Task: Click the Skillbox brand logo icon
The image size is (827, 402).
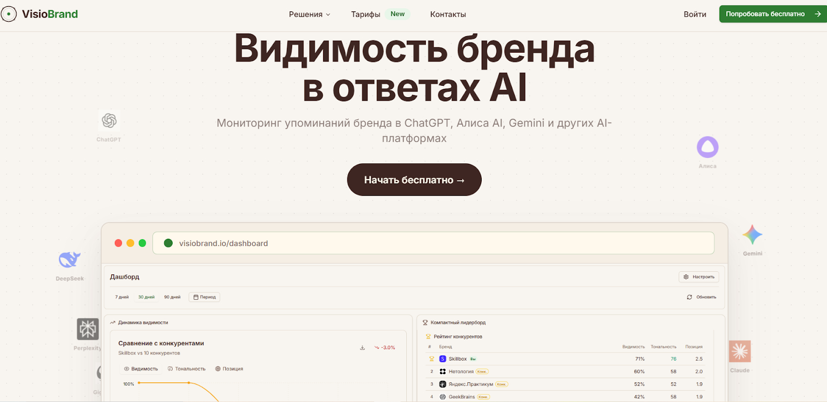Action: [442, 359]
